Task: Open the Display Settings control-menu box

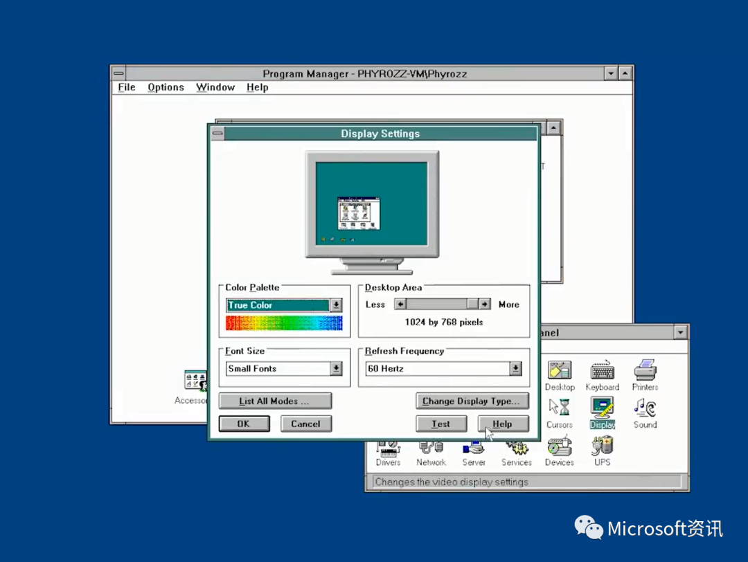Action: 217,134
